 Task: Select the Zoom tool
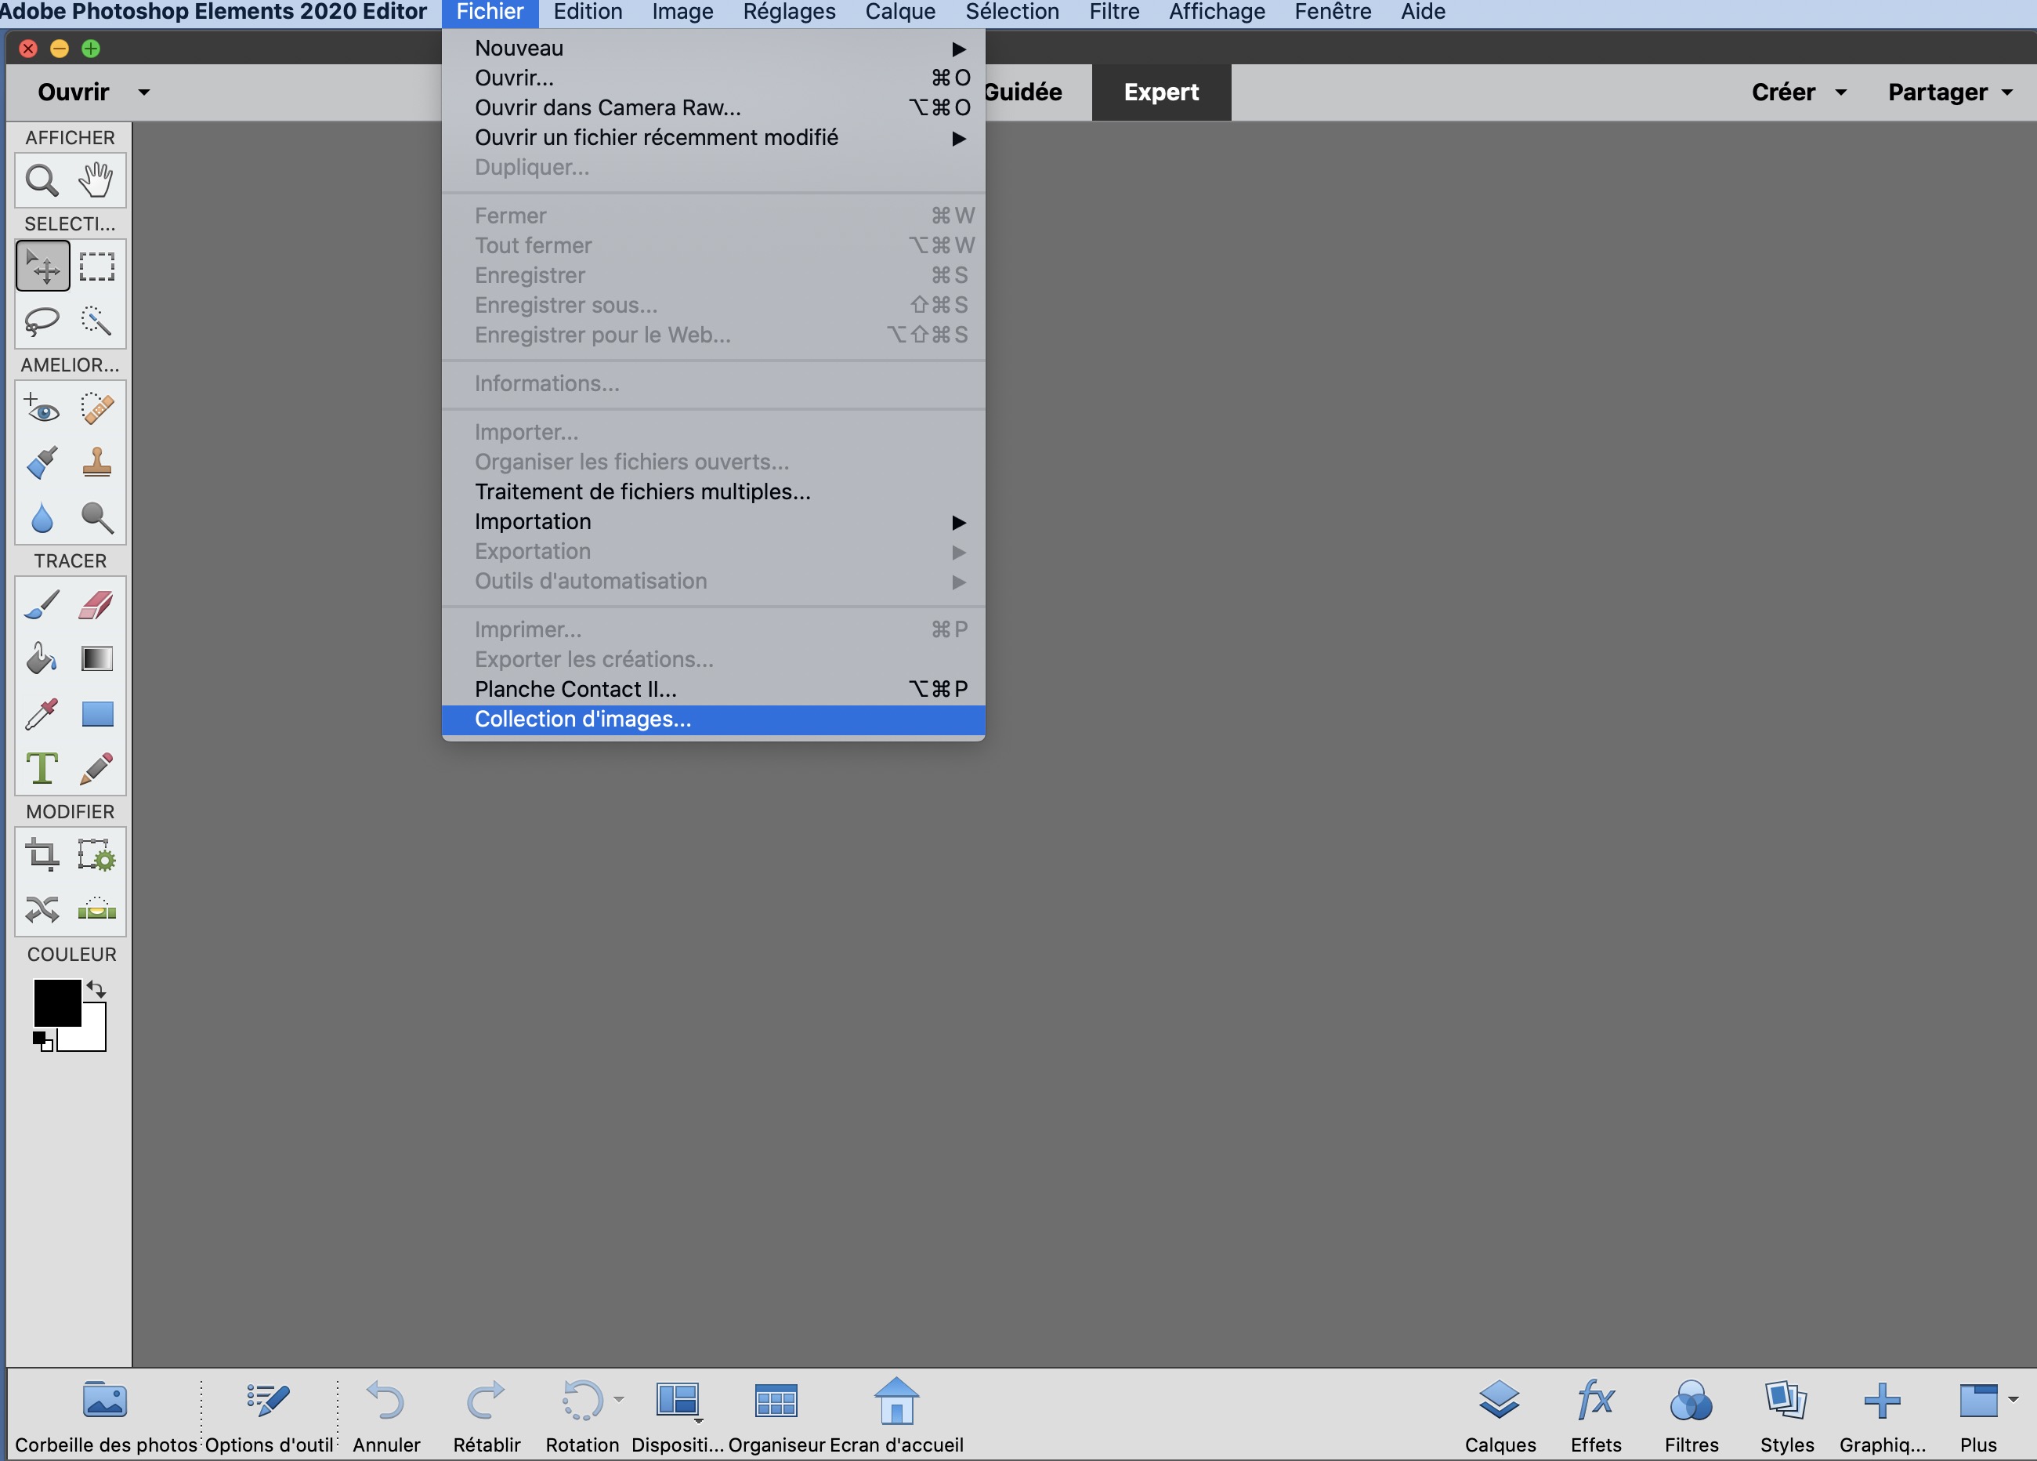(x=42, y=179)
